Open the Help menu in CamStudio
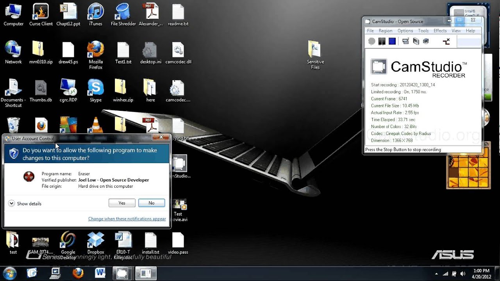 (470, 31)
